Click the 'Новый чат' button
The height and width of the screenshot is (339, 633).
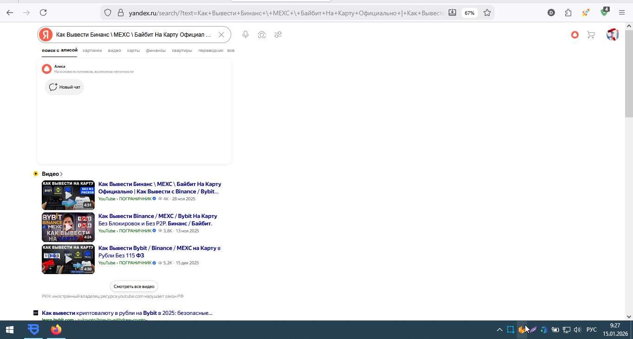(x=64, y=87)
